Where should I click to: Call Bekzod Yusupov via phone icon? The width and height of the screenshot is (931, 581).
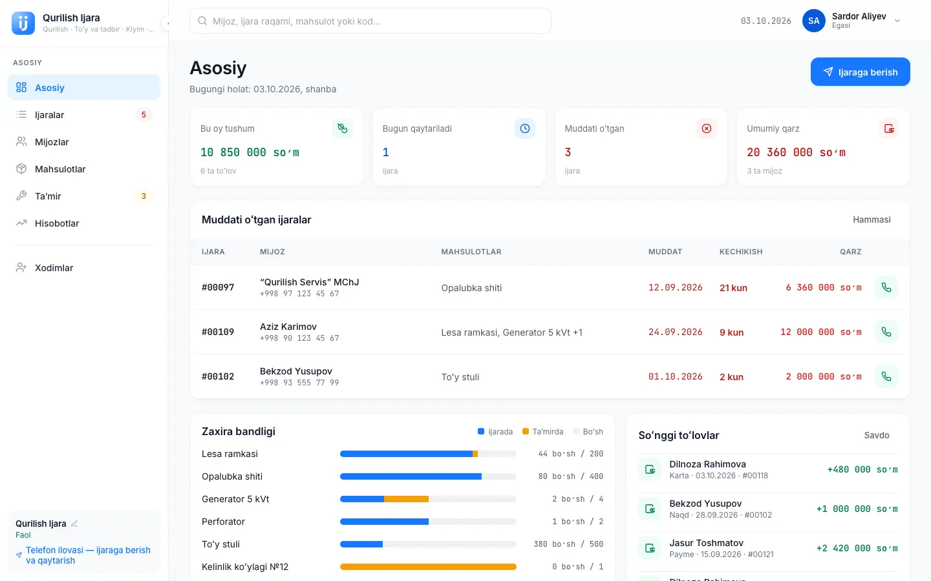tap(886, 376)
